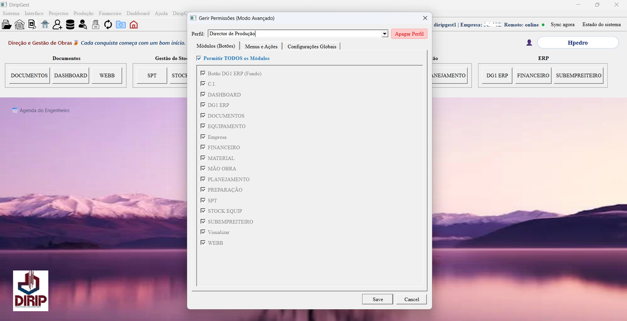
Task: Open the Projectos menu
Action: click(x=58, y=13)
